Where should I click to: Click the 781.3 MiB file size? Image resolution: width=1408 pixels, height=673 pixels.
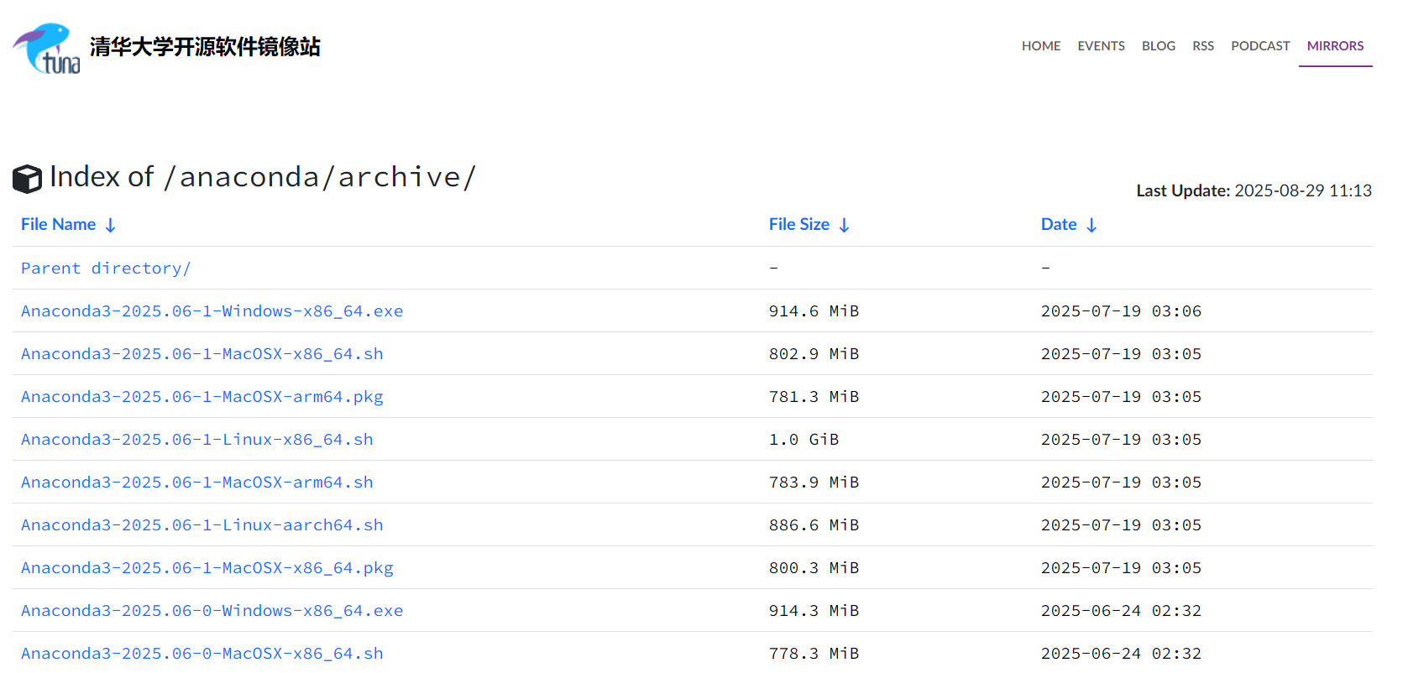(814, 396)
